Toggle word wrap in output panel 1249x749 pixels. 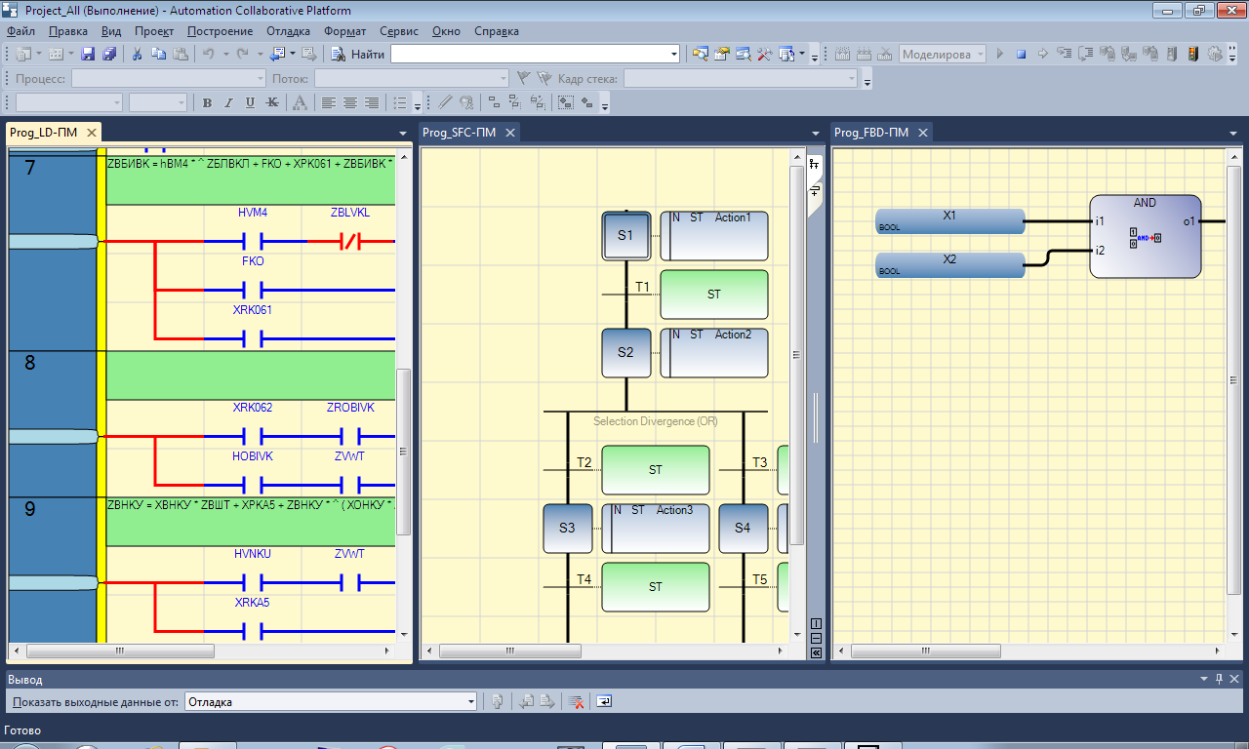pos(604,700)
